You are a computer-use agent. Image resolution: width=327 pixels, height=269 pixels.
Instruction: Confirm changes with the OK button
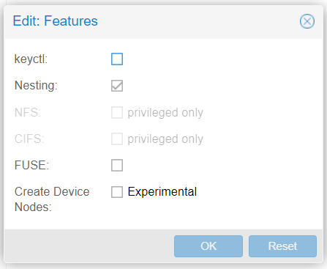tap(208, 246)
